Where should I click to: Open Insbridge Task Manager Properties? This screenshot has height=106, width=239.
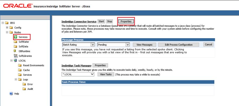tap(100, 65)
